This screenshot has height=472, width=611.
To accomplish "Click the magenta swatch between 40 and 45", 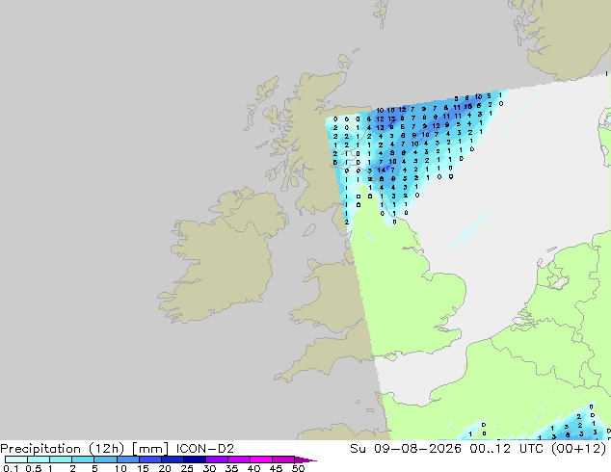I will [261, 459].
